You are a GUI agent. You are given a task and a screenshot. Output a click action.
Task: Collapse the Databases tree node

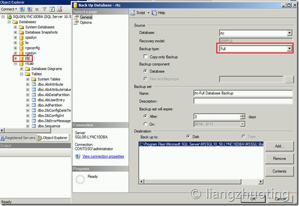click(x=9, y=22)
